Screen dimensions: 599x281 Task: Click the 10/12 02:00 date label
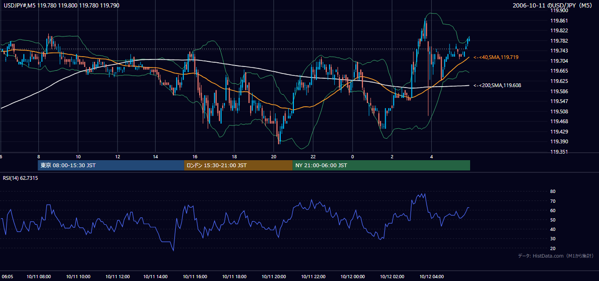tap(392, 277)
